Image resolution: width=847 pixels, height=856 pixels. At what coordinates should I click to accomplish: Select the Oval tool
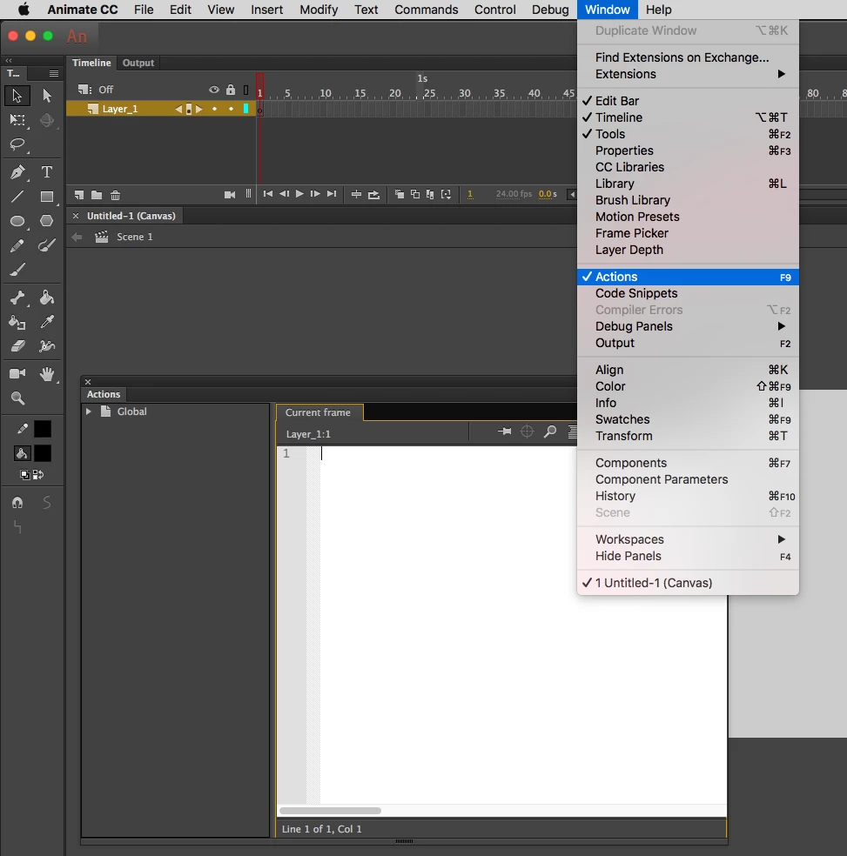17,221
